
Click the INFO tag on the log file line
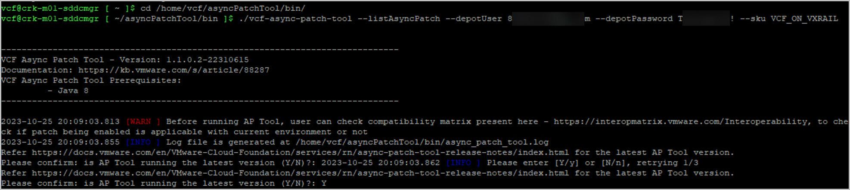143,142
